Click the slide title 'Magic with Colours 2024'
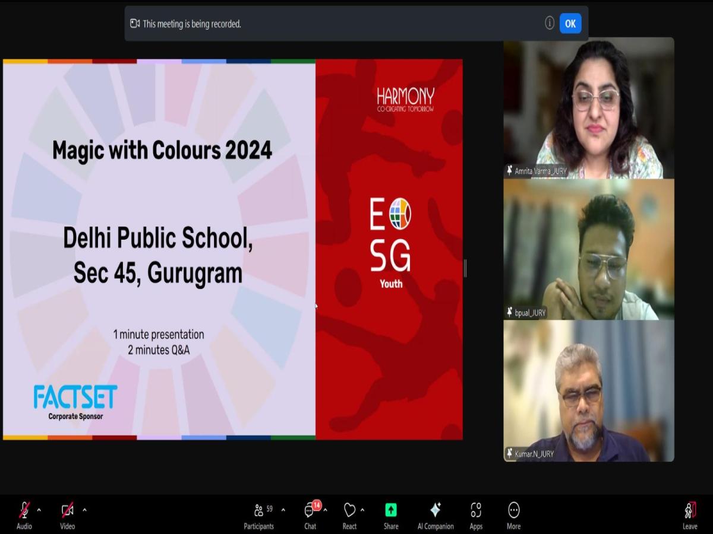The width and height of the screenshot is (713, 534). [162, 151]
